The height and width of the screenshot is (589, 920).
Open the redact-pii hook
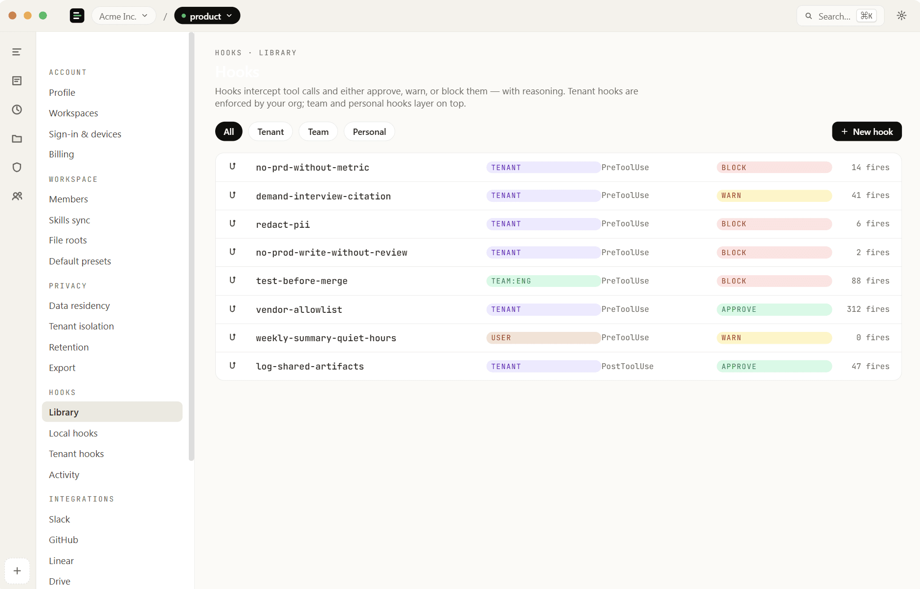pos(558,224)
